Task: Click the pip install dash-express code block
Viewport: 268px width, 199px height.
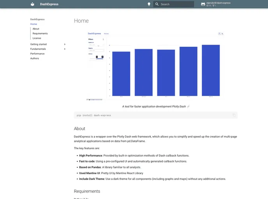Action: coord(155,115)
